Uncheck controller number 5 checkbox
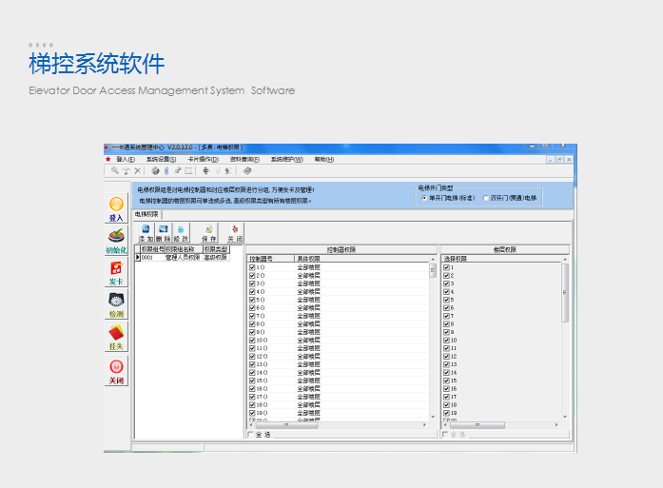663x488 pixels. point(252,299)
